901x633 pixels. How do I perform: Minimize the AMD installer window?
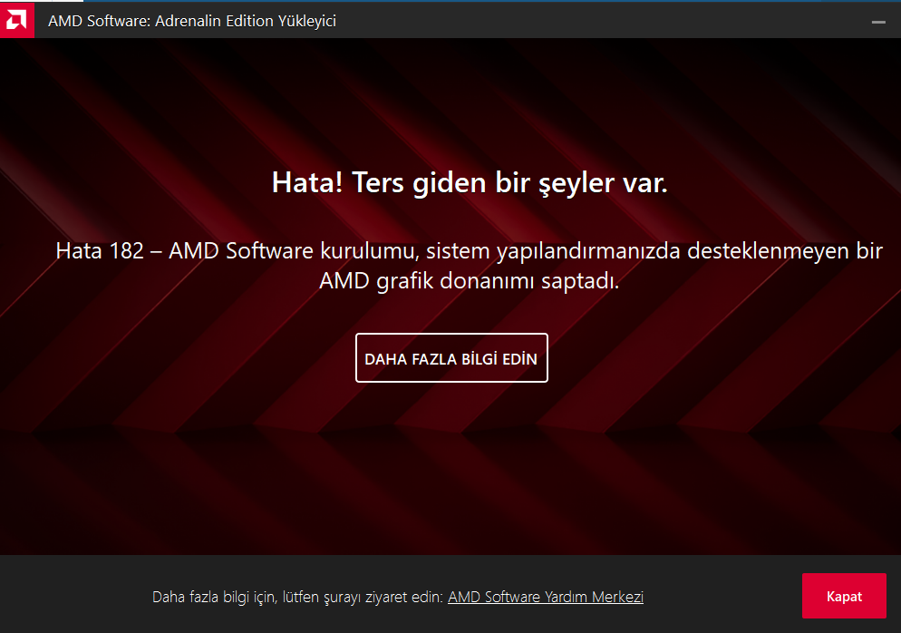(x=878, y=22)
